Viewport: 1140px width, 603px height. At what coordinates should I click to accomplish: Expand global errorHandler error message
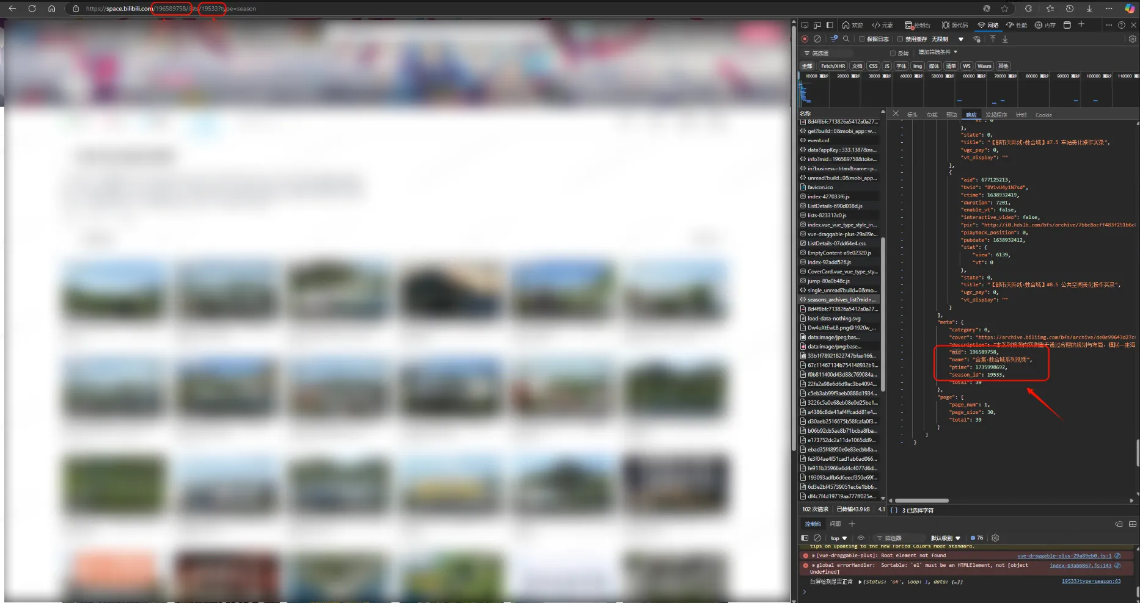click(x=814, y=565)
